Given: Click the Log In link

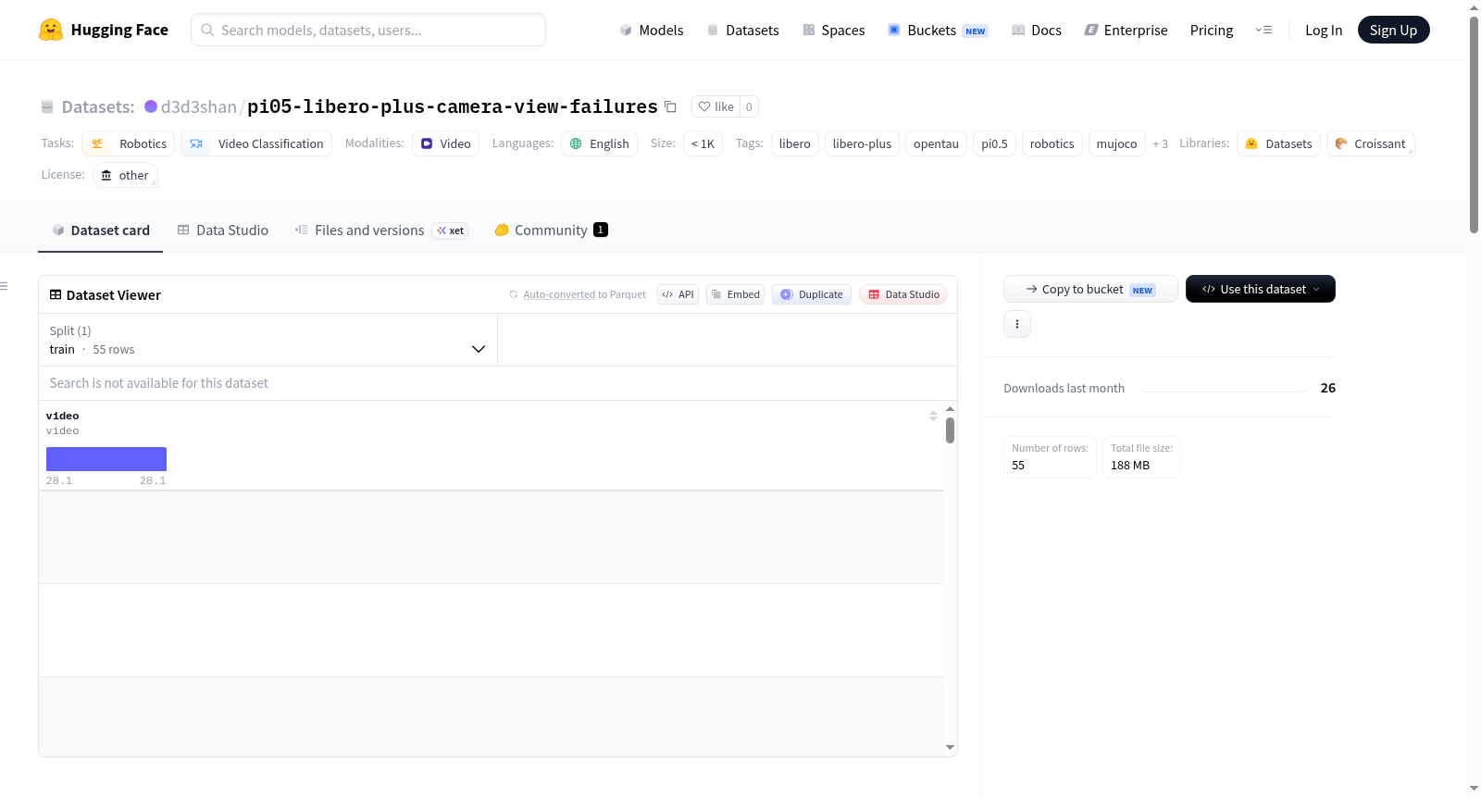Looking at the screenshot, I should (1324, 30).
